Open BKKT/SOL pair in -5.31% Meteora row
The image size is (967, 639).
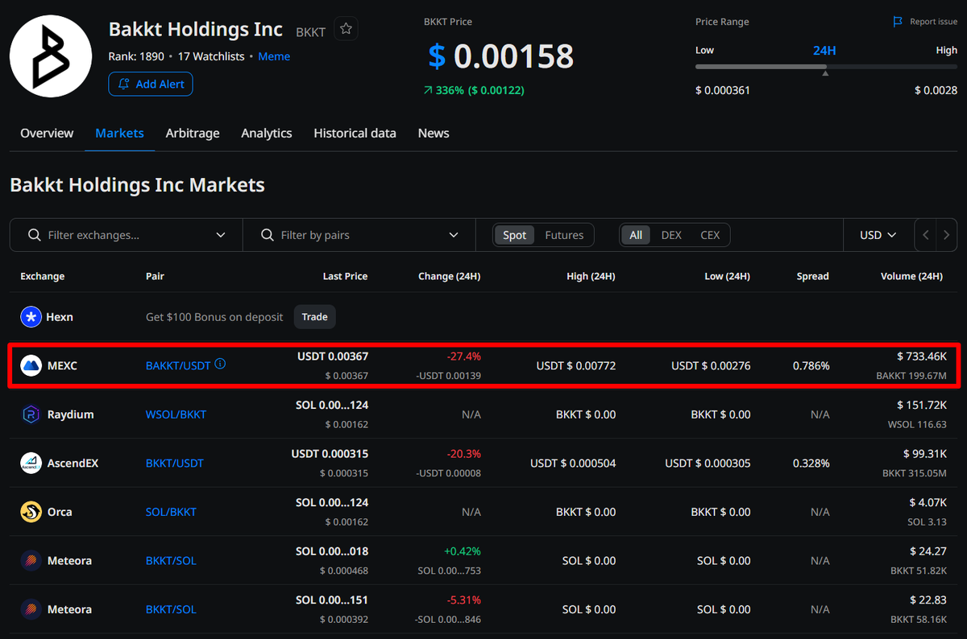coord(171,609)
